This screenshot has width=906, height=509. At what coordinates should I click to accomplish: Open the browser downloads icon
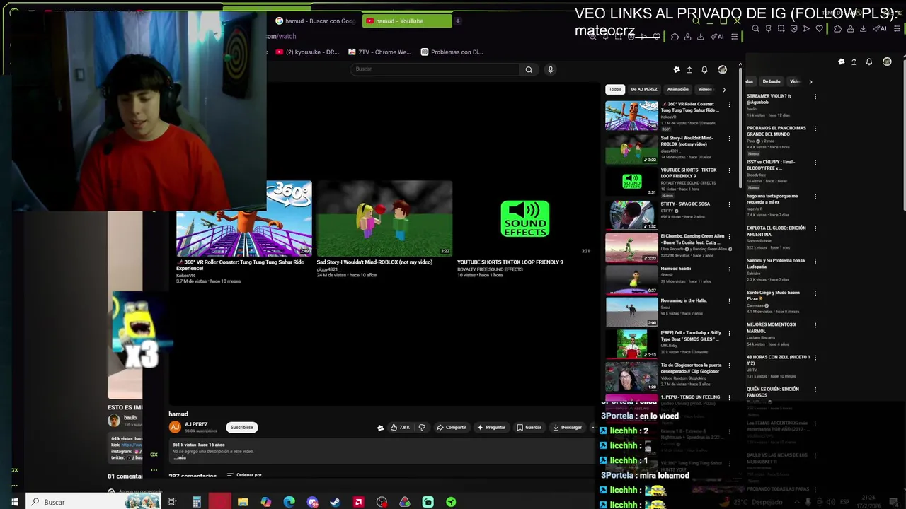[x=700, y=37]
